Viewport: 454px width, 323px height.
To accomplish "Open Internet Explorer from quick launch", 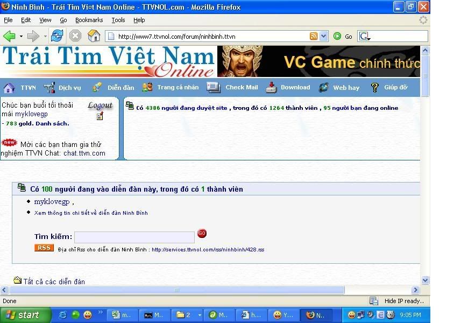I will coord(62,315).
